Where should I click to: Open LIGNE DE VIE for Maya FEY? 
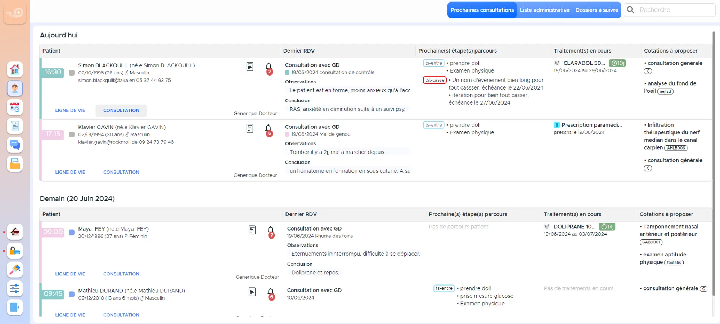pos(70,274)
